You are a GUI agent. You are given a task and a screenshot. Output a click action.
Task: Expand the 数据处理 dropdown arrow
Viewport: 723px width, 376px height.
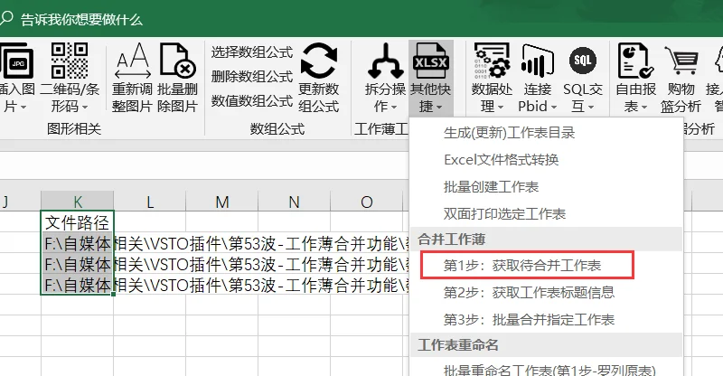[501, 108]
